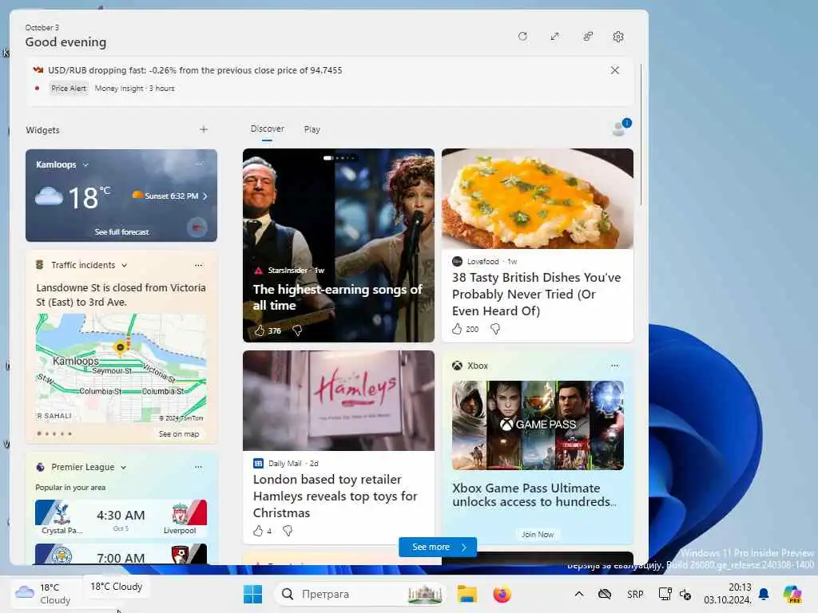Click the Lansdowne St closure incident text
Image resolution: width=818 pixels, height=613 pixels.
[x=121, y=295]
